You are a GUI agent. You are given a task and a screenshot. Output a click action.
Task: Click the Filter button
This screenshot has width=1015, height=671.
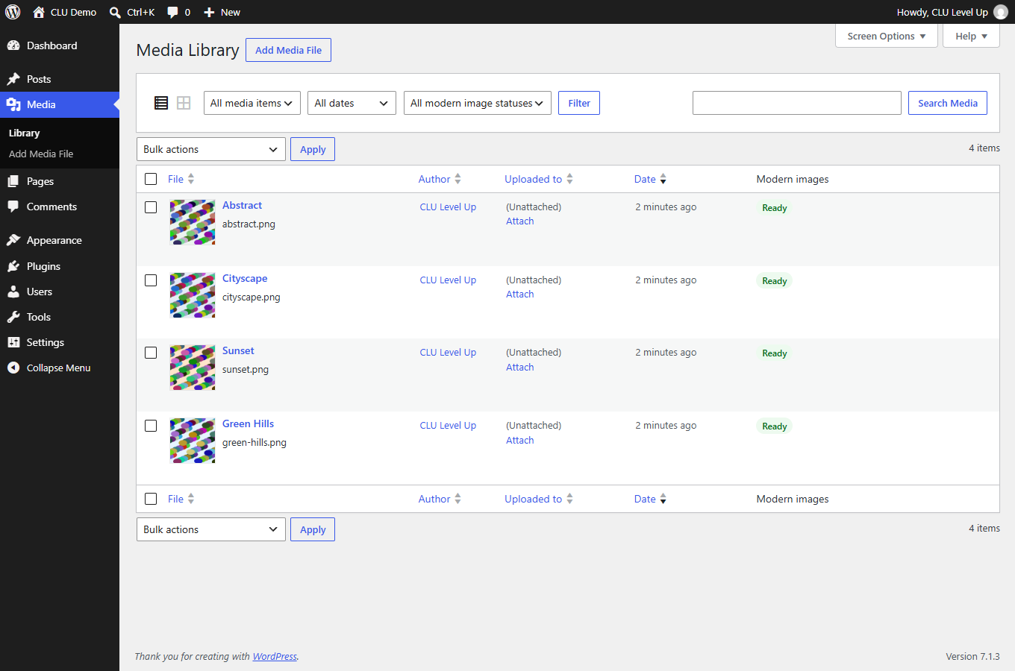[x=579, y=103]
